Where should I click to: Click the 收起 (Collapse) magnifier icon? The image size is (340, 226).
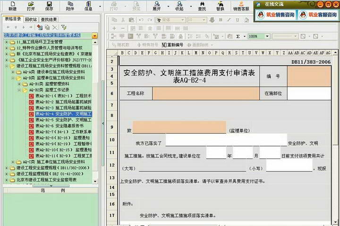[x=179, y=6]
